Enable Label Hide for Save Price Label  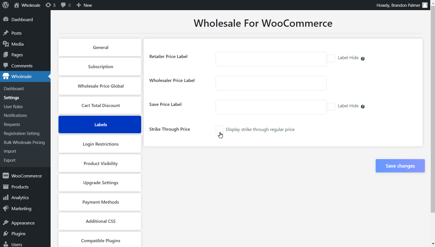tap(332, 106)
